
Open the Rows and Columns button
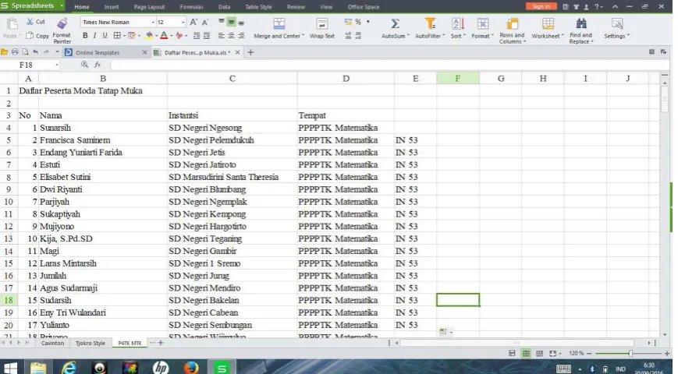(512, 31)
